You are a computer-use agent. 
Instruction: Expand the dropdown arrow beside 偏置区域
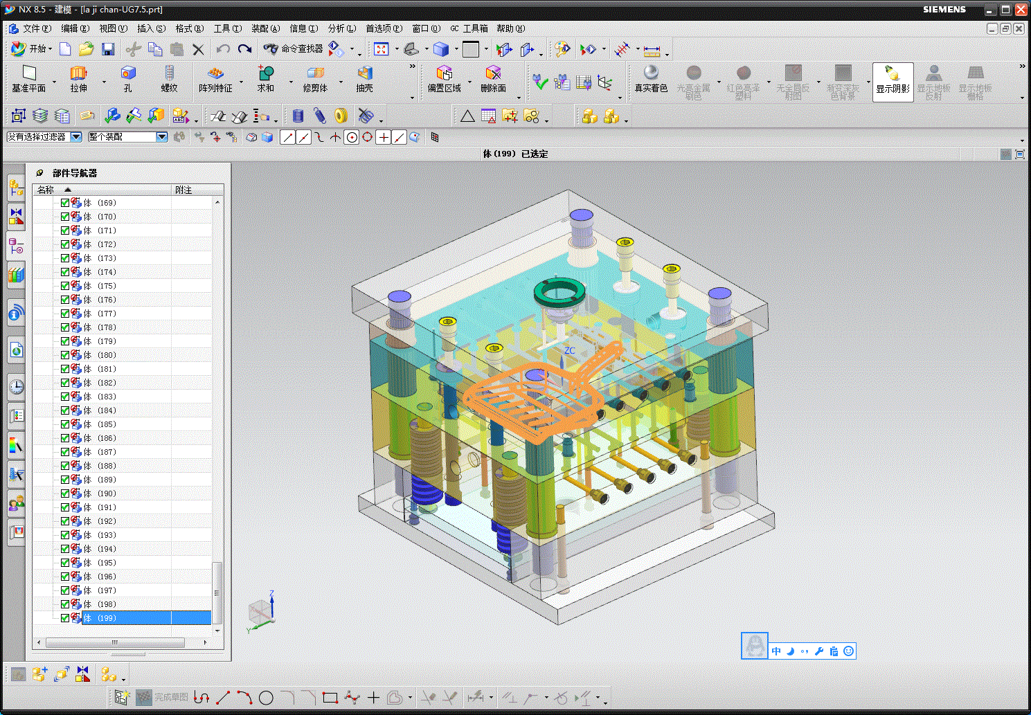(470, 81)
